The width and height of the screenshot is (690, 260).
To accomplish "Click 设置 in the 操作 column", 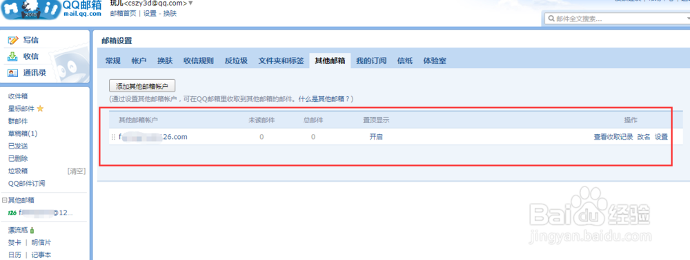I will coord(662,137).
